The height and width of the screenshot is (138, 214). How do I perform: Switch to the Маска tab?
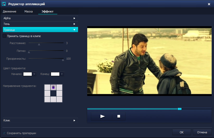click(x=28, y=11)
